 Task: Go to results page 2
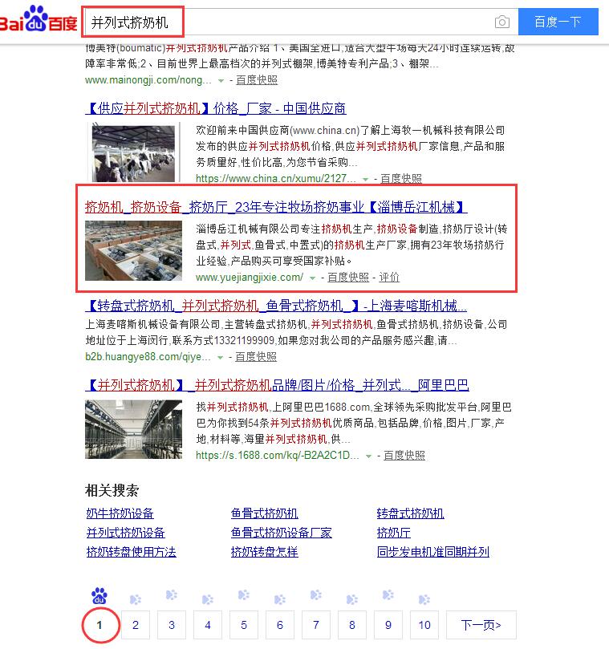136,625
